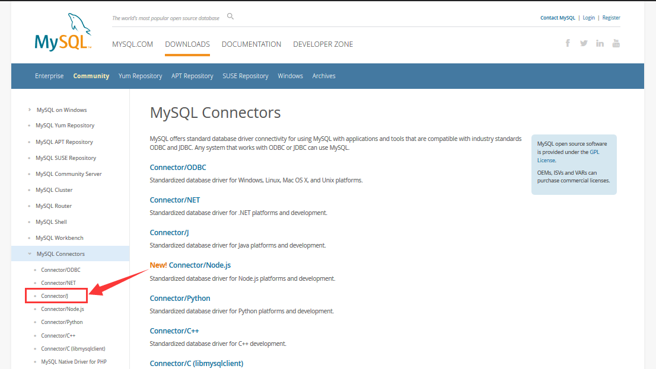Open Connector/C (libmysqlclient) heading link
The image size is (656, 369).
tap(197, 363)
